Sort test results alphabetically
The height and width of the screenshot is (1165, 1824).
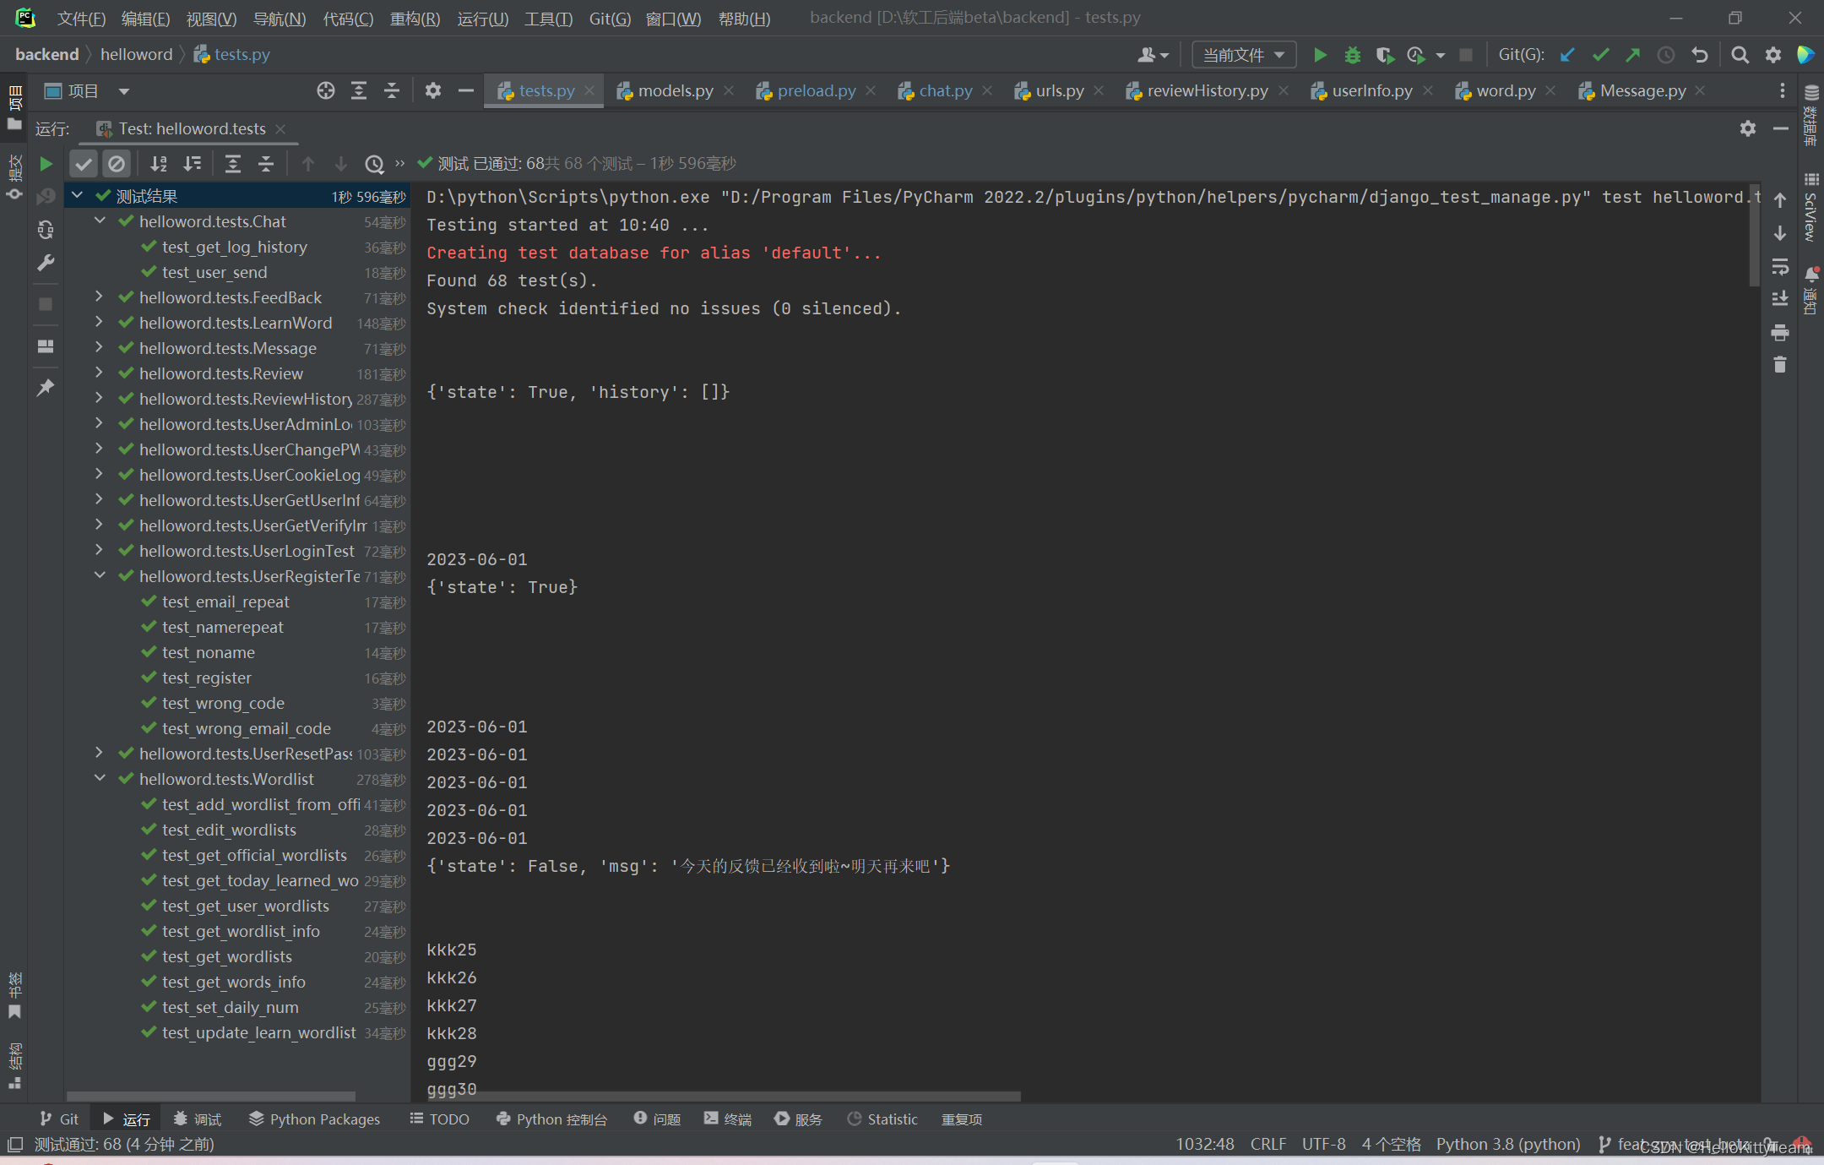pyautogui.click(x=158, y=163)
